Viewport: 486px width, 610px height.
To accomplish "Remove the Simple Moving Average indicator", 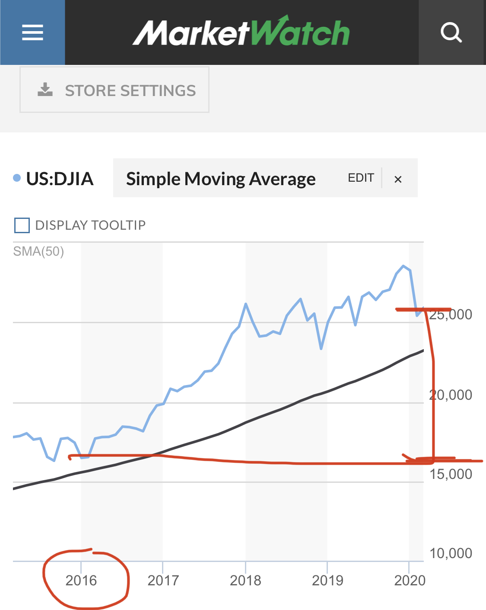I will 398,179.
